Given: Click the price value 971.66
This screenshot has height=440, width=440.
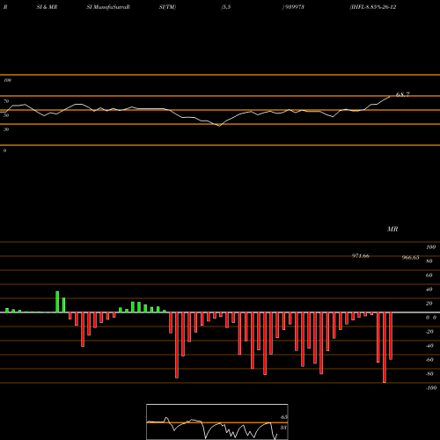Looking at the screenshot, I should click(361, 256).
